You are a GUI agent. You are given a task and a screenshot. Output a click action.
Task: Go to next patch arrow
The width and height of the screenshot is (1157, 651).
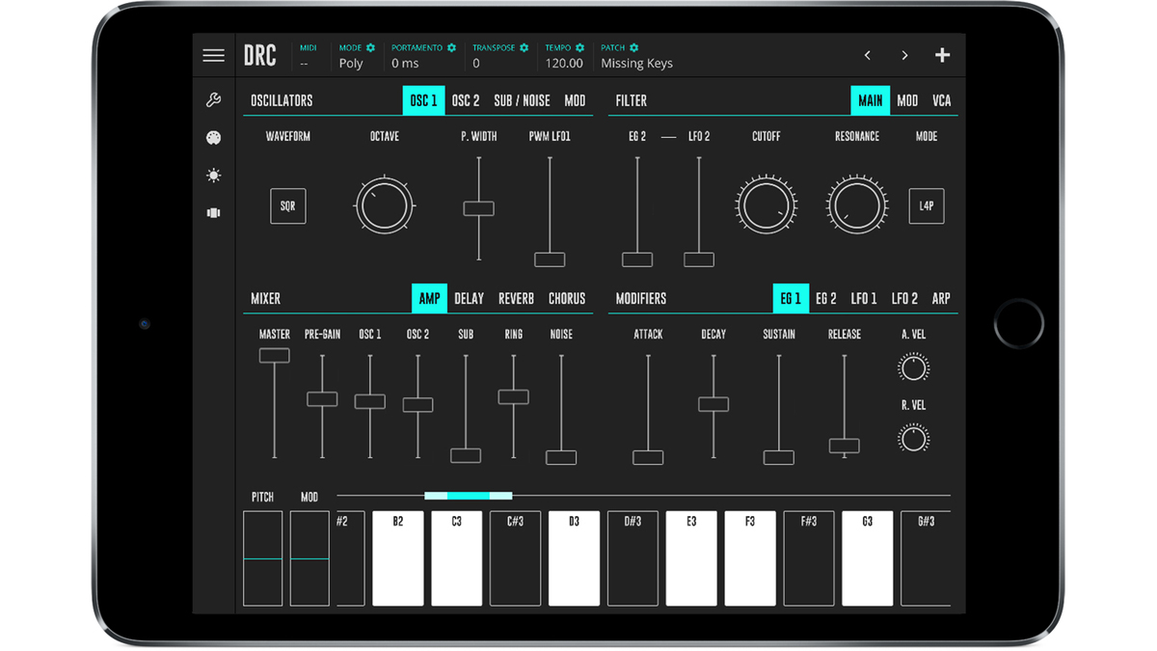tap(904, 56)
